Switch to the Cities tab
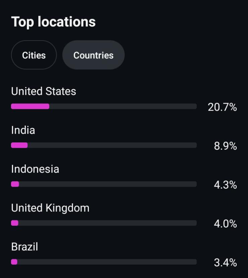This screenshot has height=278, width=248. (x=34, y=55)
